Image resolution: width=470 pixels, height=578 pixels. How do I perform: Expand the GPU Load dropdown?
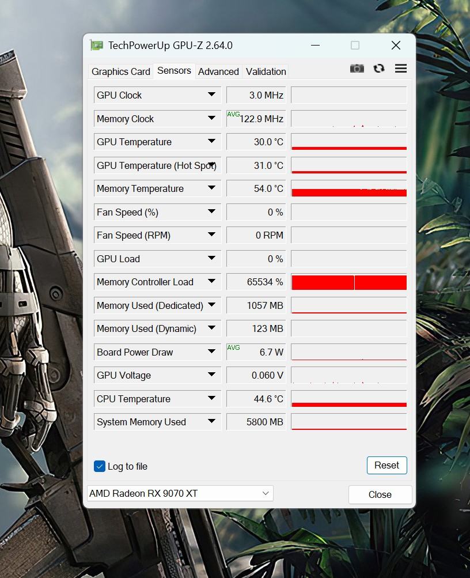click(x=211, y=258)
